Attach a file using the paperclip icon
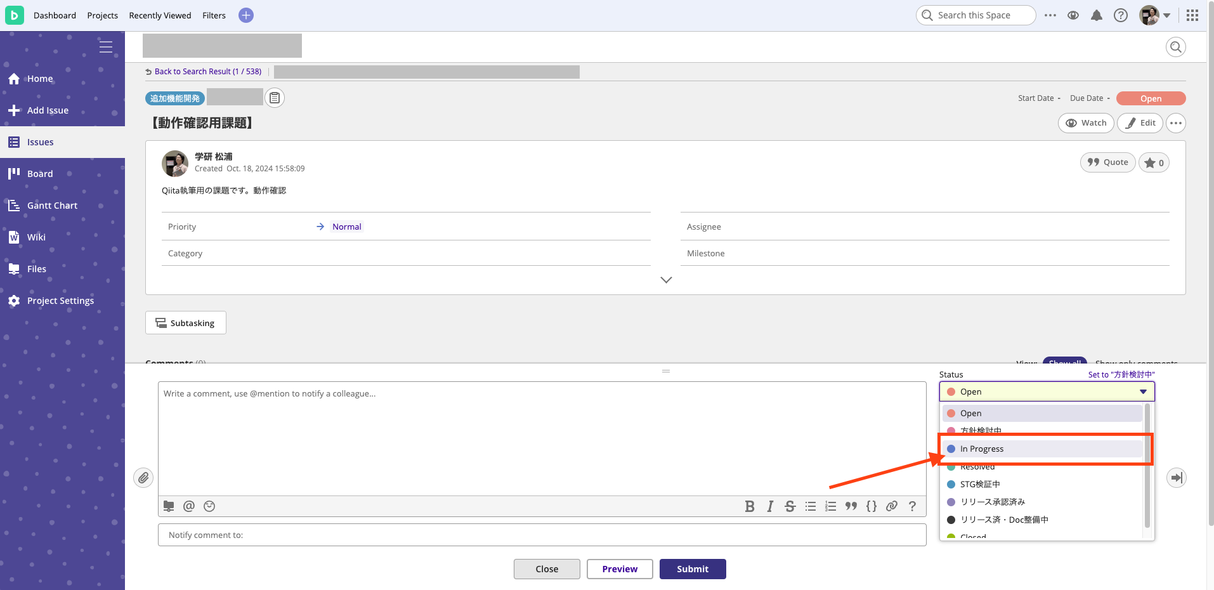The height and width of the screenshot is (590, 1214). pyautogui.click(x=143, y=478)
